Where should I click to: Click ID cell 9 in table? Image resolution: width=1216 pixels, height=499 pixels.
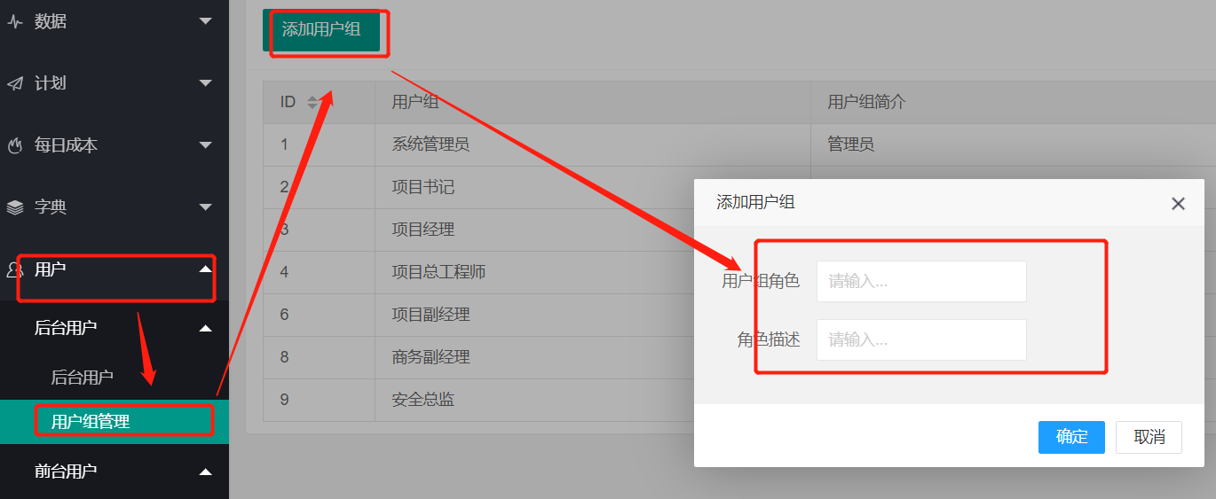tap(319, 400)
